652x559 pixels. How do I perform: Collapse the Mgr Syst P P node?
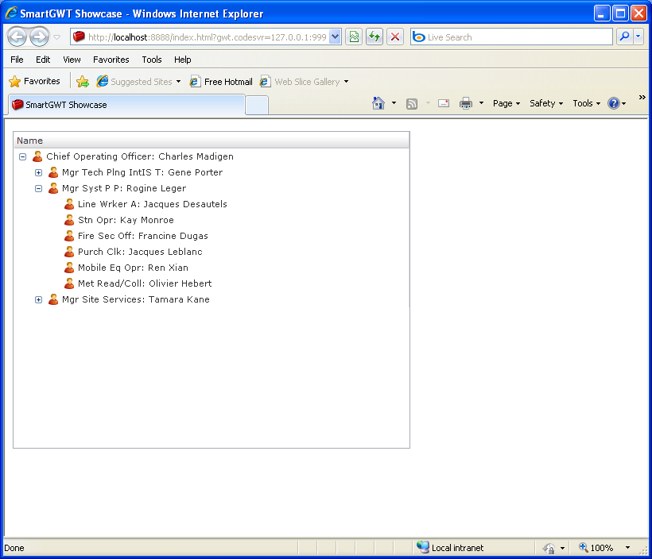pyautogui.click(x=39, y=188)
